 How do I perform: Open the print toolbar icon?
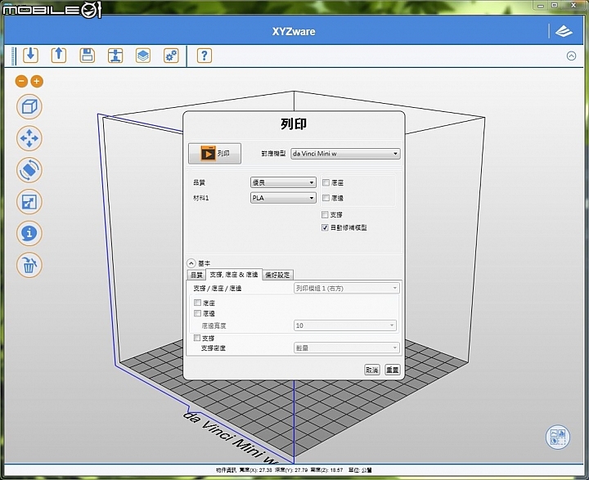115,56
